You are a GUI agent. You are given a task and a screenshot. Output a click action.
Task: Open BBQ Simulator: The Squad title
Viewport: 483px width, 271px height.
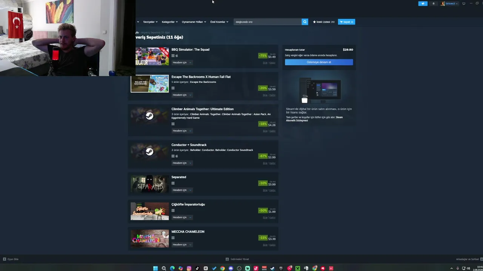190,49
